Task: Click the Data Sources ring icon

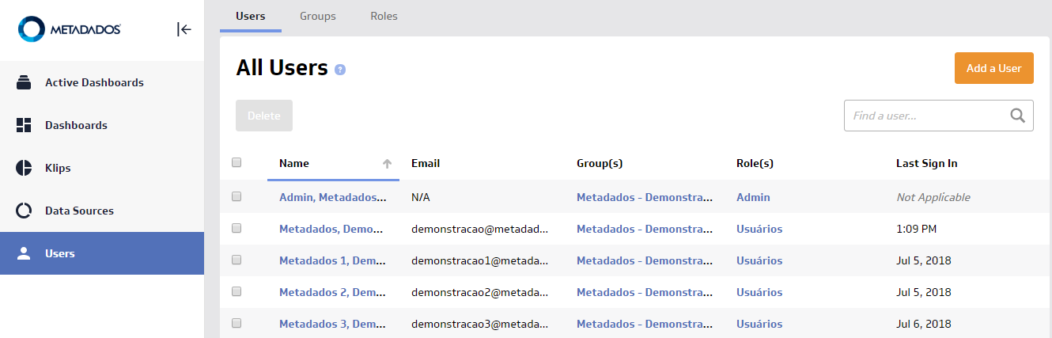Action: coord(24,211)
